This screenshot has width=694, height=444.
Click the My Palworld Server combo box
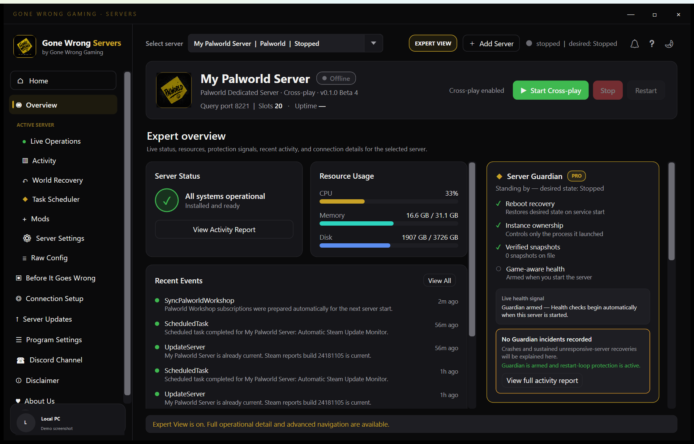285,43
